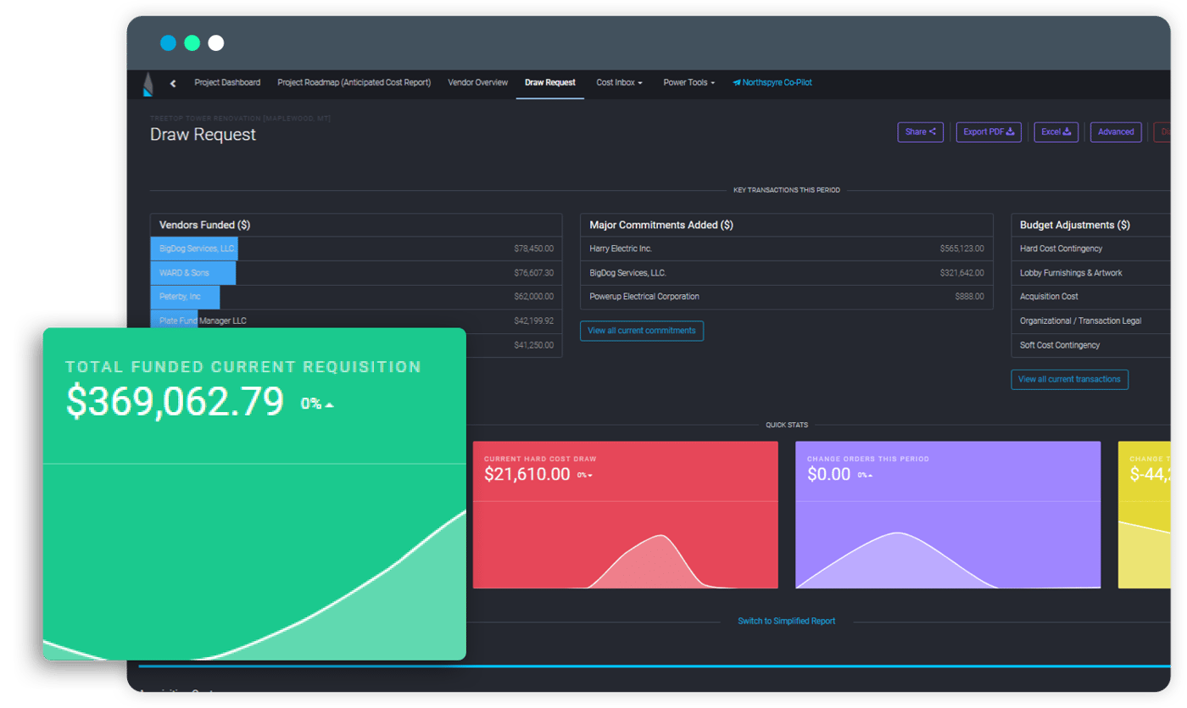Click the $76,607.30 vendor amount

(533, 273)
